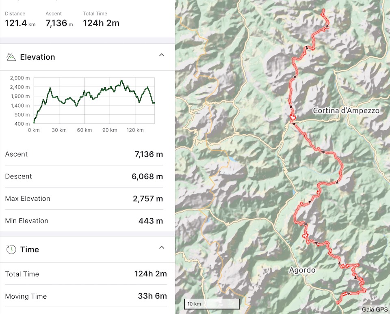Screen dimensions: 390x314
Task: Click the direction arrow at route's northernmost bend
Action: [327, 26]
